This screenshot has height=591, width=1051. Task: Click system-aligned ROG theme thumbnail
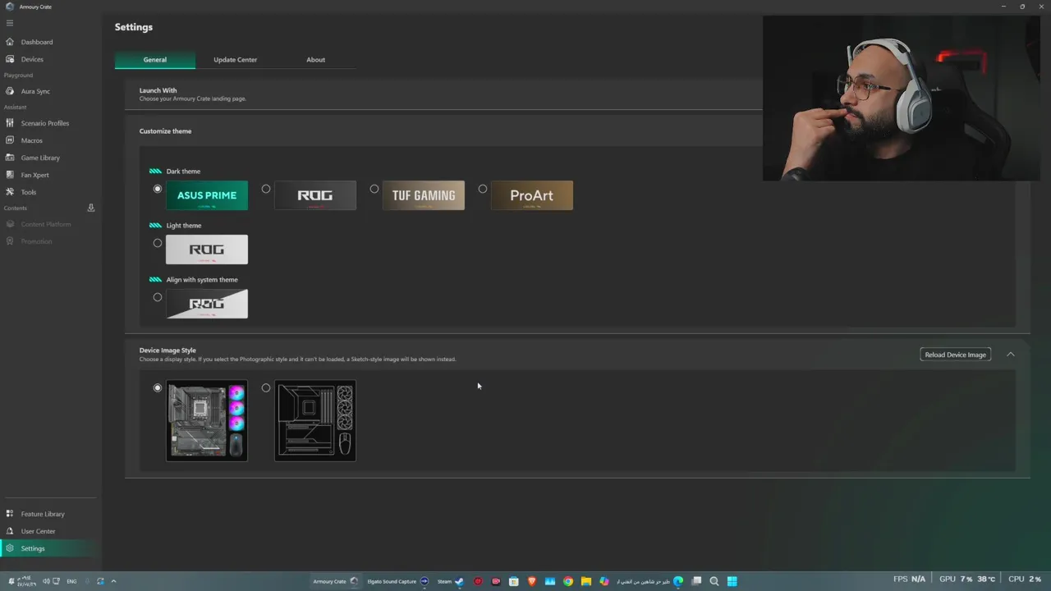207,304
